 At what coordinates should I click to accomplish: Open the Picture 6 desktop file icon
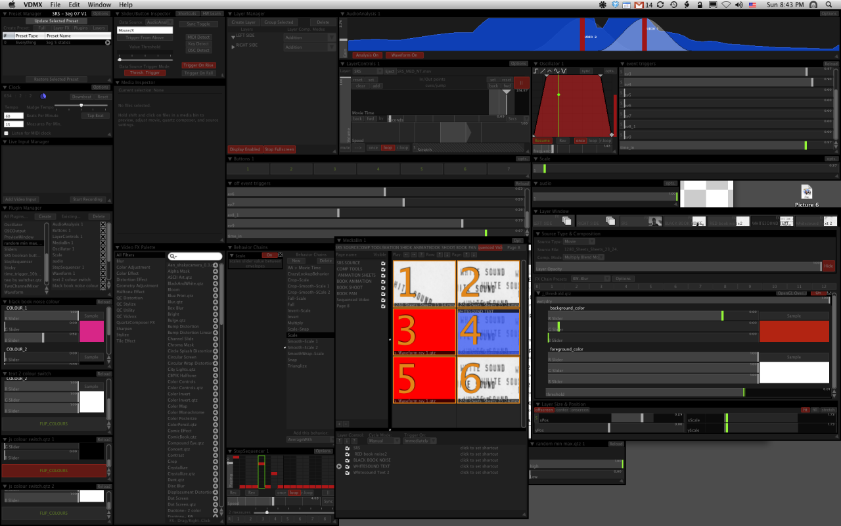click(x=806, y=192)
